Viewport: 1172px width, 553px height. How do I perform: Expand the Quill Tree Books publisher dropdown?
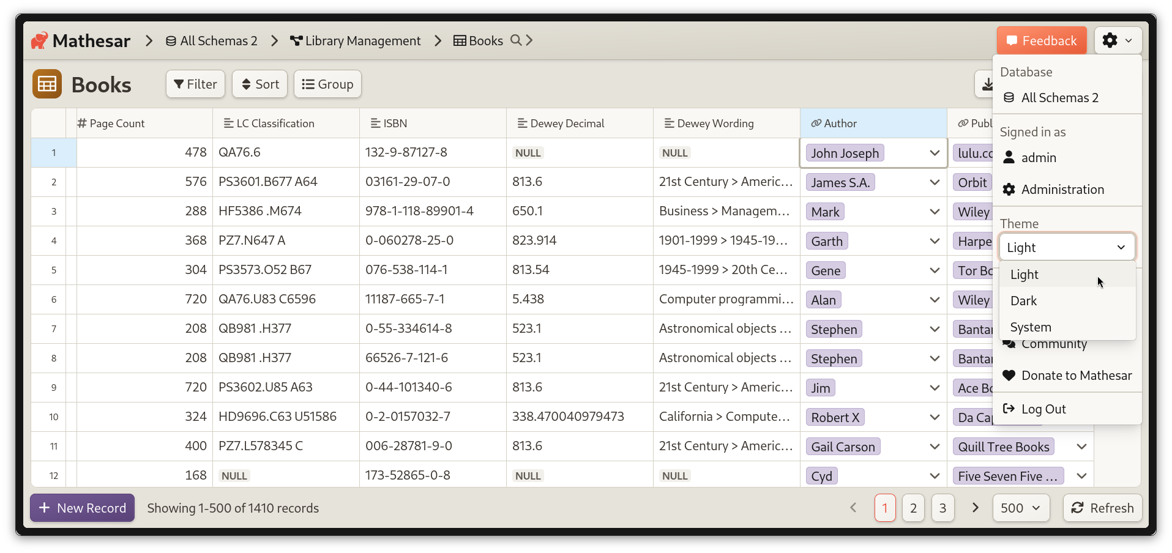click(1081, 447)
